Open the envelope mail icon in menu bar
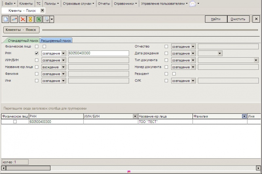This screenshot has width=262, height=174. (193, 4)
